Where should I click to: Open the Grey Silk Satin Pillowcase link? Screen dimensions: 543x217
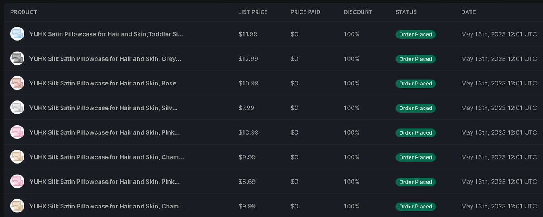[105, 59]
